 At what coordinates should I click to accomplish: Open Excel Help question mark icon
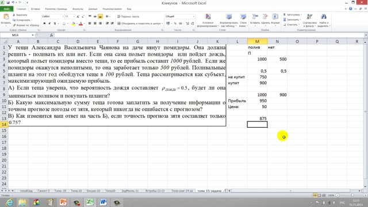pos(350,9)
